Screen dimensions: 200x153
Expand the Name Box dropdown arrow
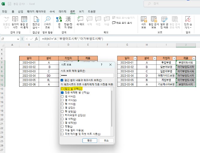[18, 39]
